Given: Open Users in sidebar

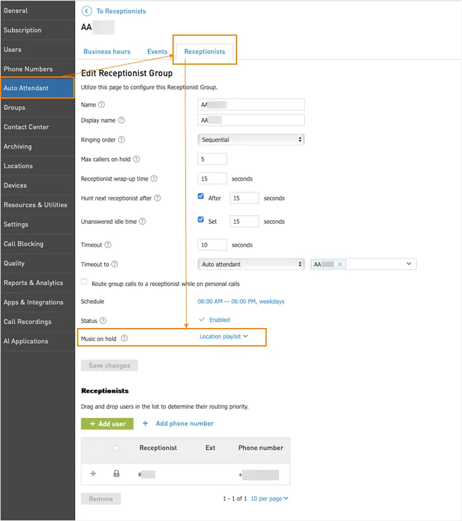Looking at the screenshot, I should click(38, 49).
